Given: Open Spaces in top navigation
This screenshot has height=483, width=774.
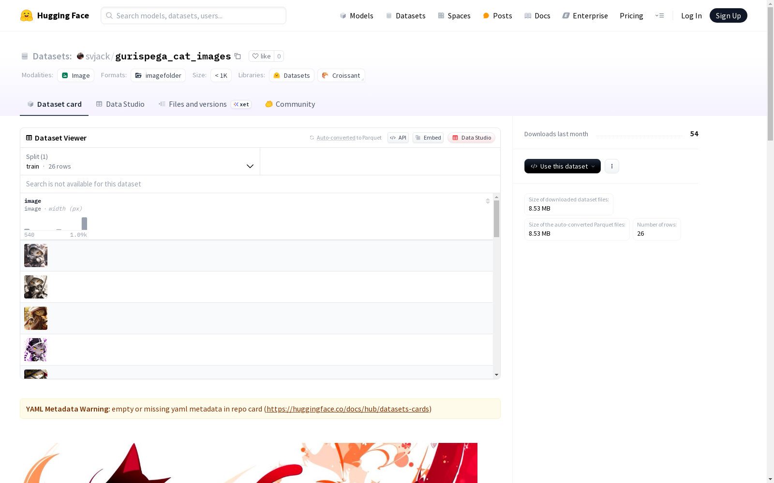Looking at the screenshot, I should point(454,15).
